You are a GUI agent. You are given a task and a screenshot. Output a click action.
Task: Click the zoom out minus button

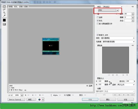[9, 95]
